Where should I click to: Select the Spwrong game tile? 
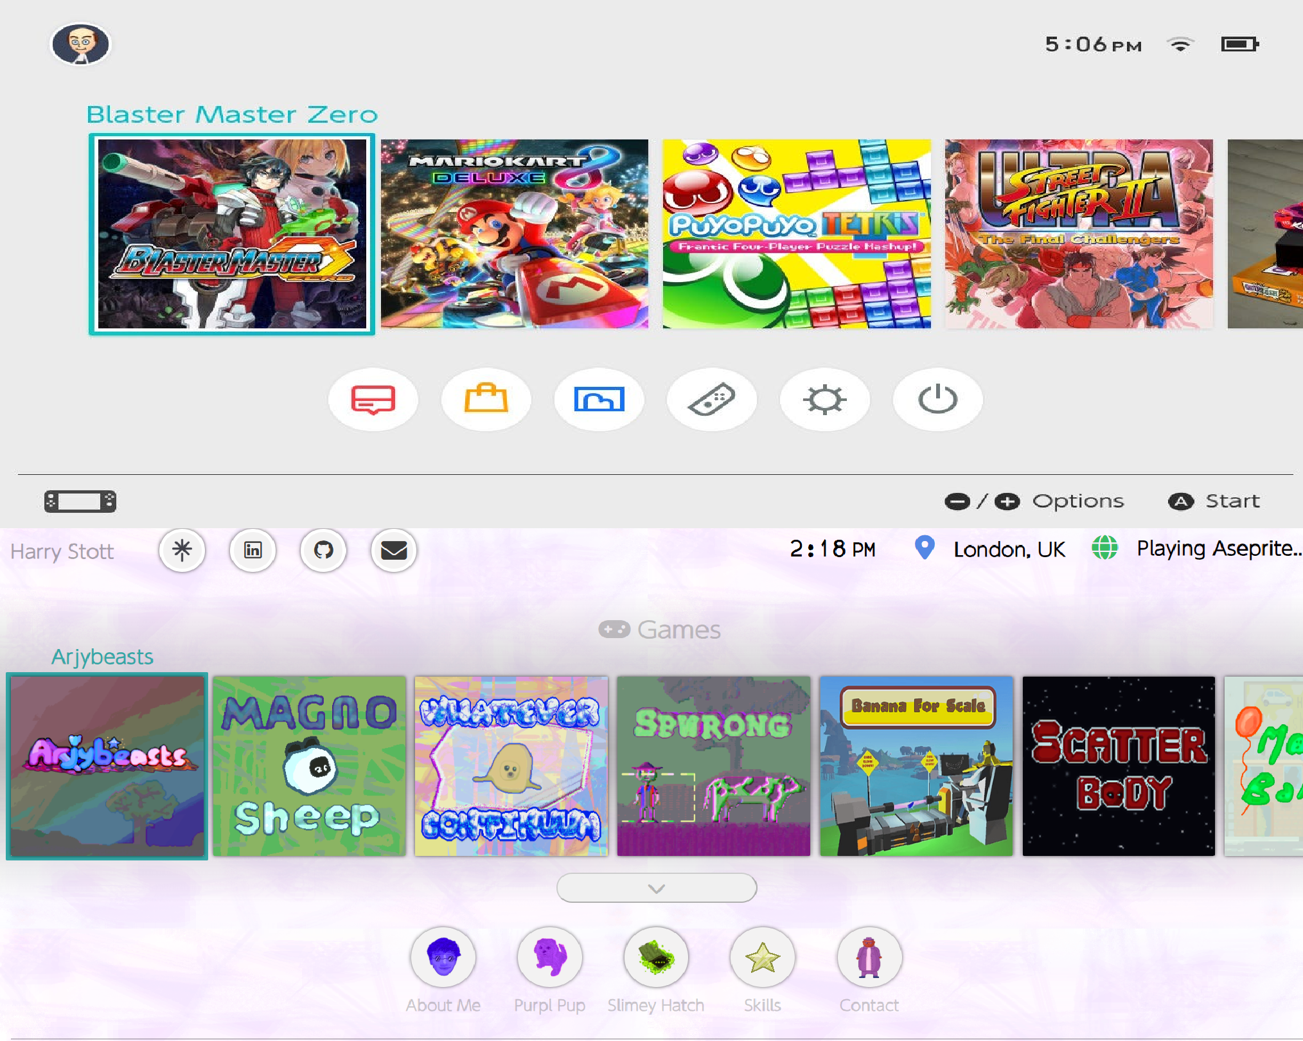(714, 766)
